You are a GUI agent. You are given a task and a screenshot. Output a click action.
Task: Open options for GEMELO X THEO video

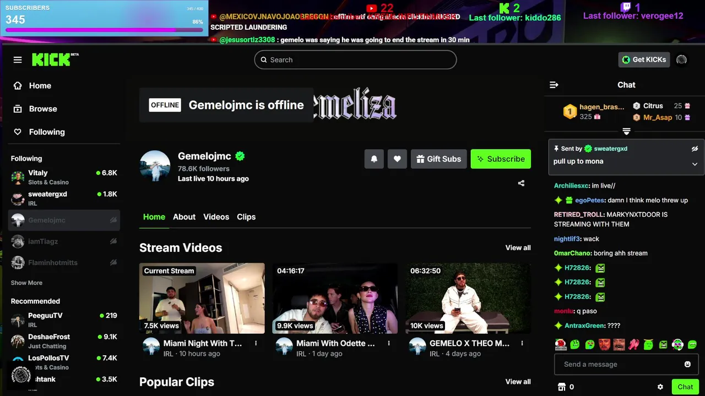[x=522, y=343]
